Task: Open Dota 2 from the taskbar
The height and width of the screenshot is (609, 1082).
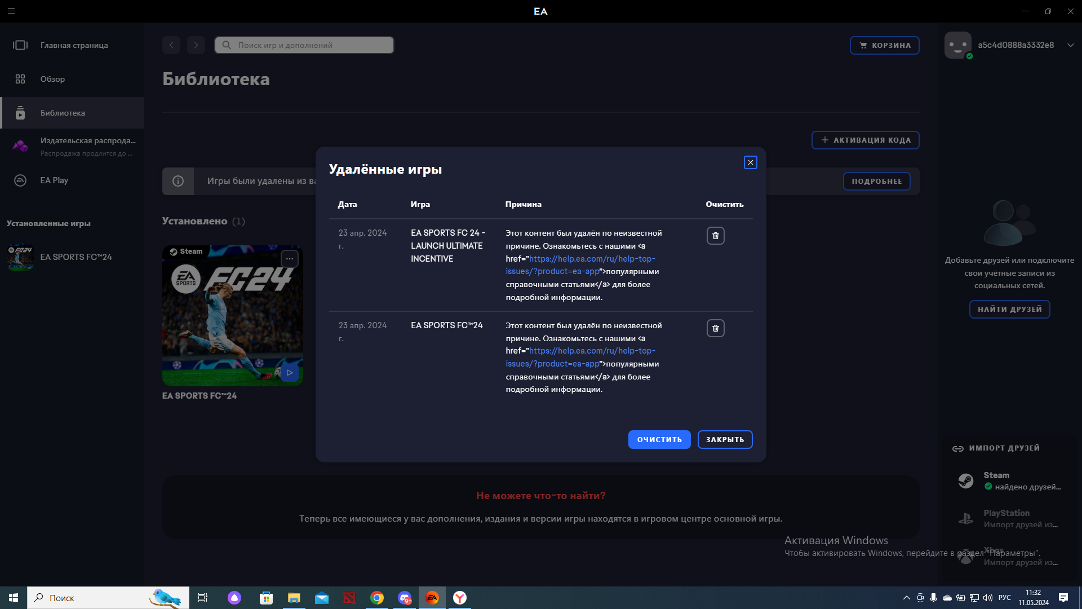Action: coord(349,598)
